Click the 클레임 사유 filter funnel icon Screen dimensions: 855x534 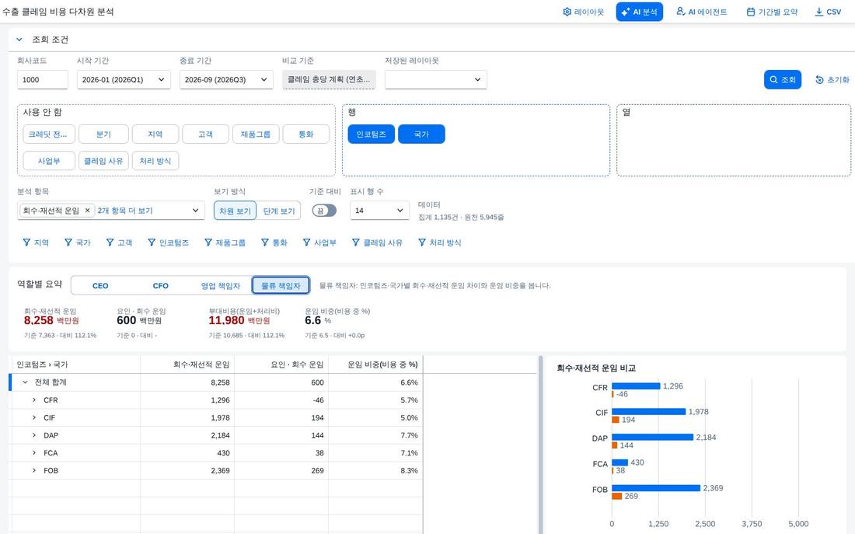356,243
